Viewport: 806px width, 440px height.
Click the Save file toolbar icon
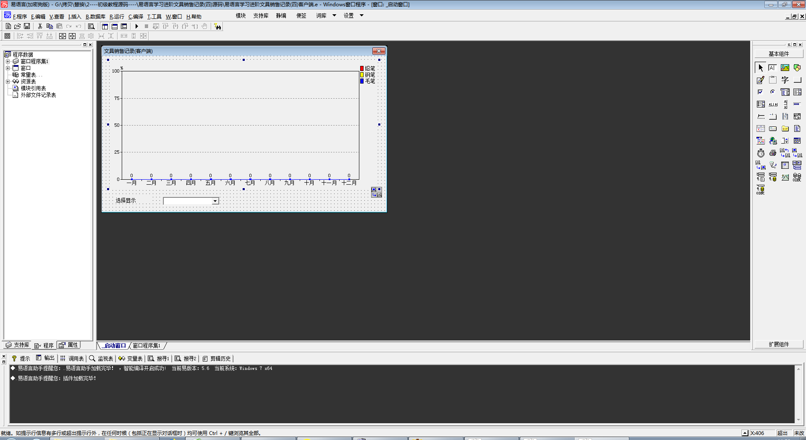tap(27, 26)
